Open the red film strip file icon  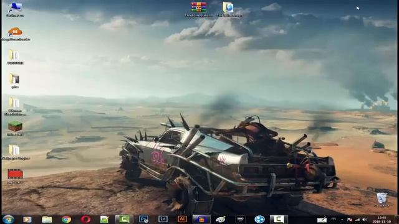point(15,176)
